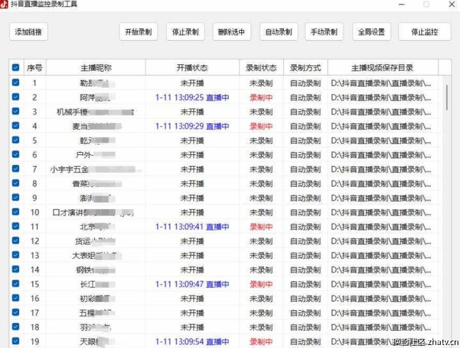This screenshot has width=460, height=348.
Task: Select streamer name 大表姐 in row 13
Action: point(84,255)
